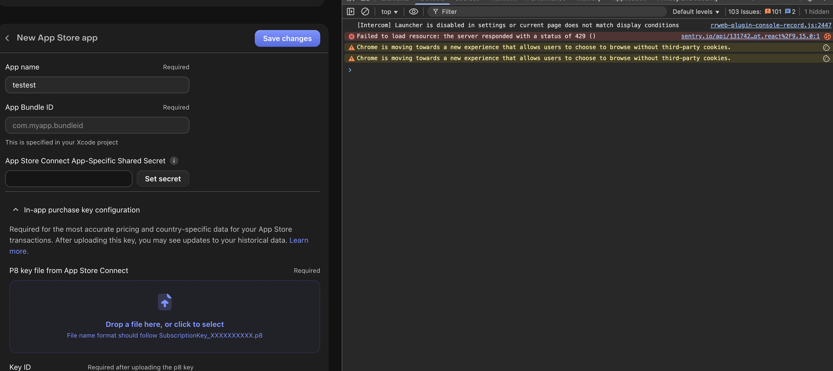Select the Failed to load resource error text
833x371 pixels.
click(476, 36)
